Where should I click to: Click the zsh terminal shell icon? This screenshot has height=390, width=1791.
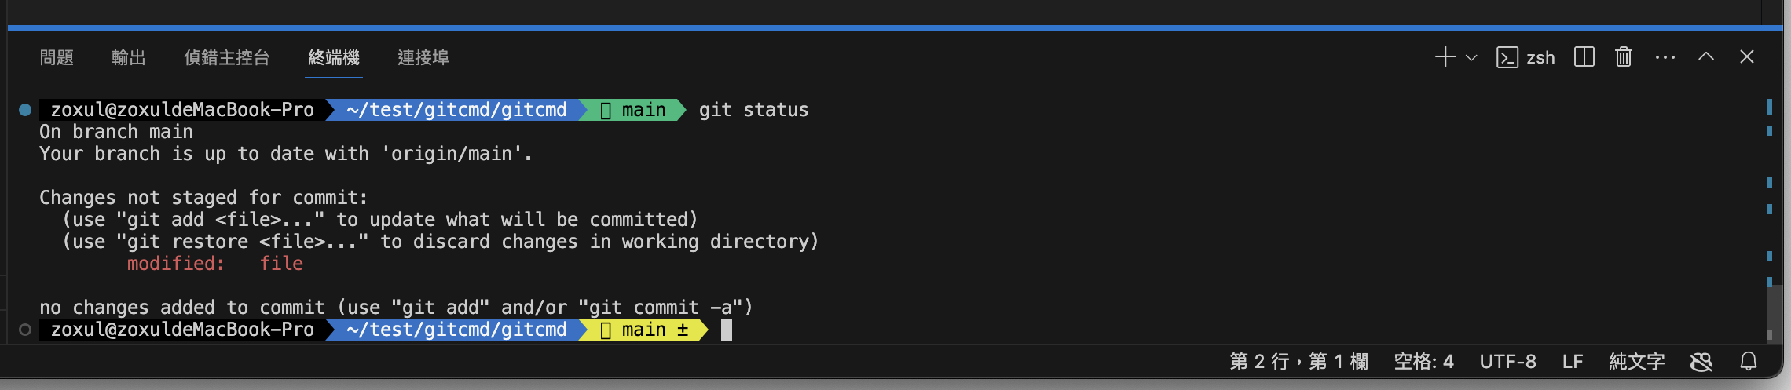point(1507,57)
